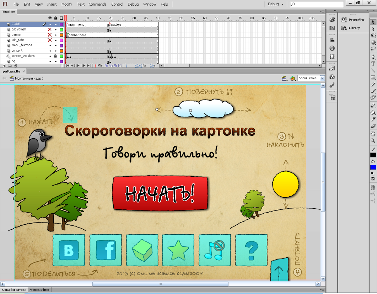Open the Modify menu
Viewport: 377px width, 294px height.
(66, 4)
